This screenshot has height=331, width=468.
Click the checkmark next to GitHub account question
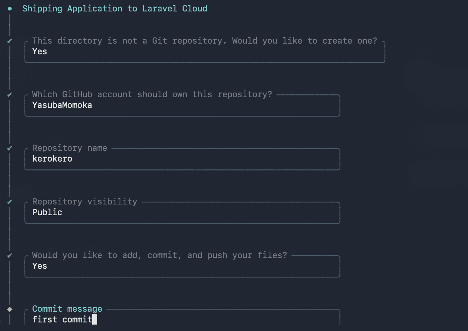click(x=10, y=95)
